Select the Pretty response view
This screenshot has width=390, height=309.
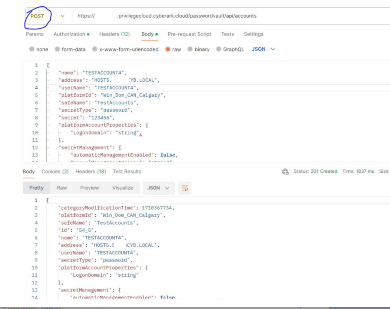36,188
